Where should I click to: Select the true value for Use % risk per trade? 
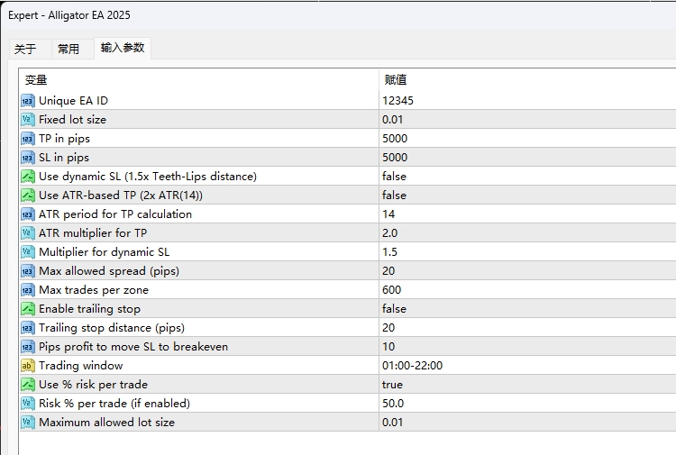coord(392,385)
